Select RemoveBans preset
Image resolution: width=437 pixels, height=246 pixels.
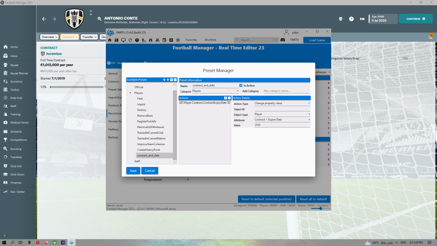coord(145,116)
